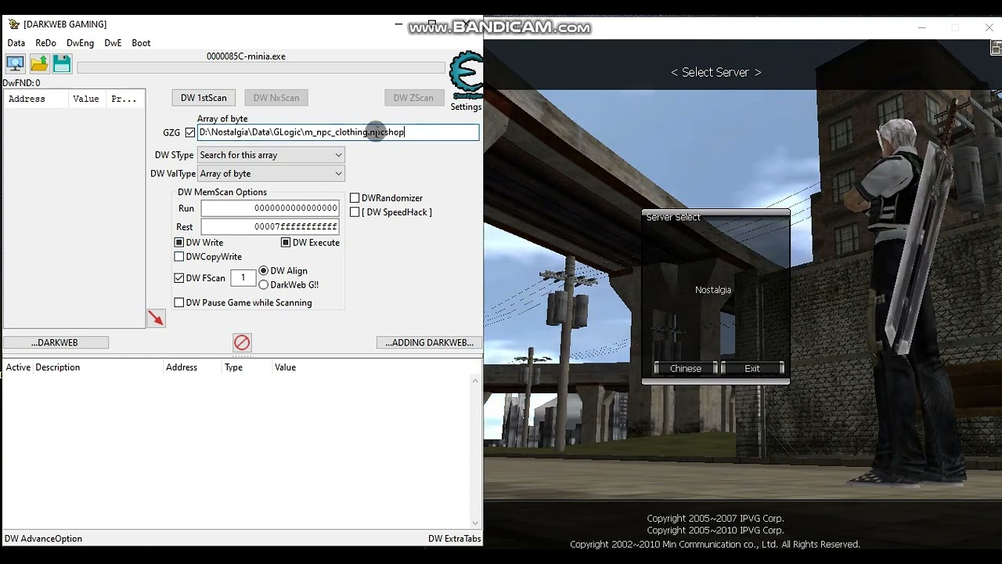Click the Cheat Engine logo above Settings
This screenshot has width=1002, height=564.
(466, 76)
